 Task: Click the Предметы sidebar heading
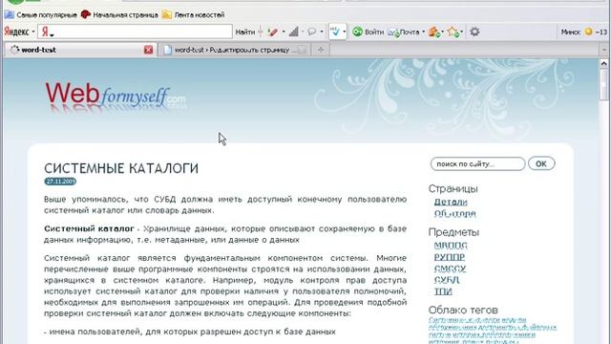(453, 232)
